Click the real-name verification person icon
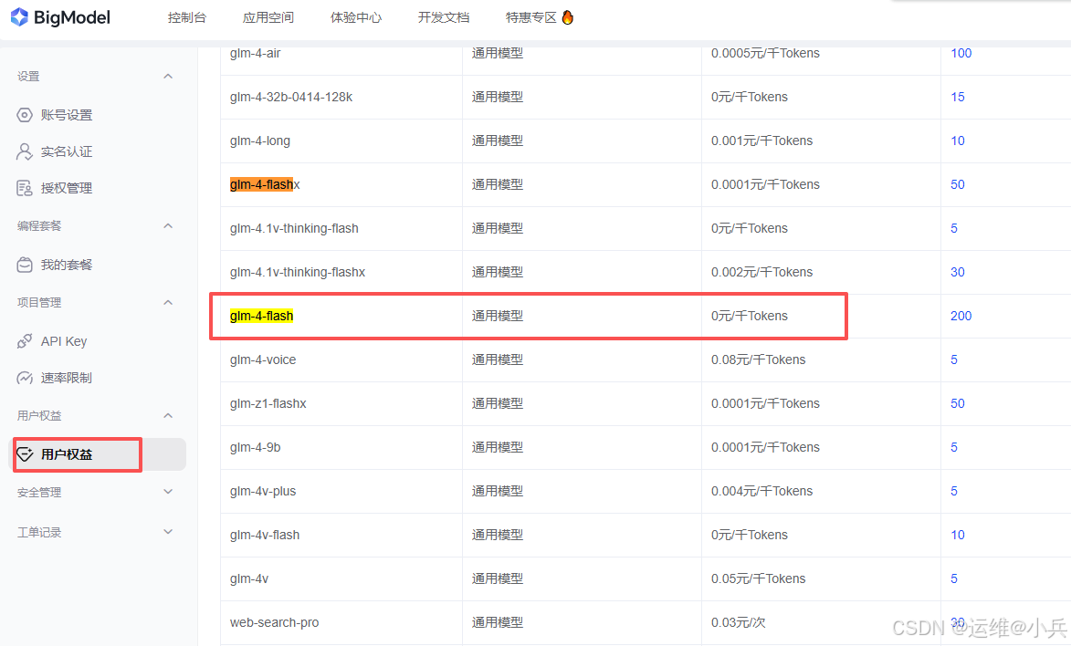 [25, 151]
